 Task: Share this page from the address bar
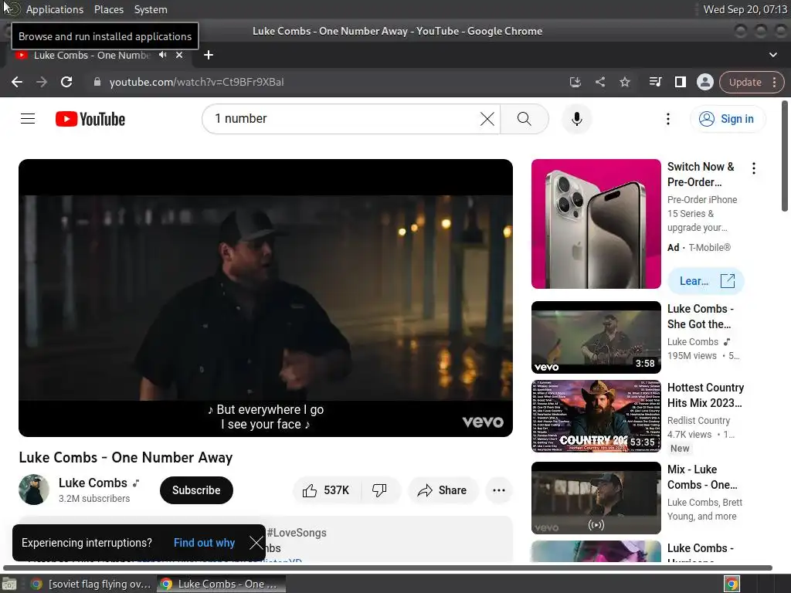point(599,82)
